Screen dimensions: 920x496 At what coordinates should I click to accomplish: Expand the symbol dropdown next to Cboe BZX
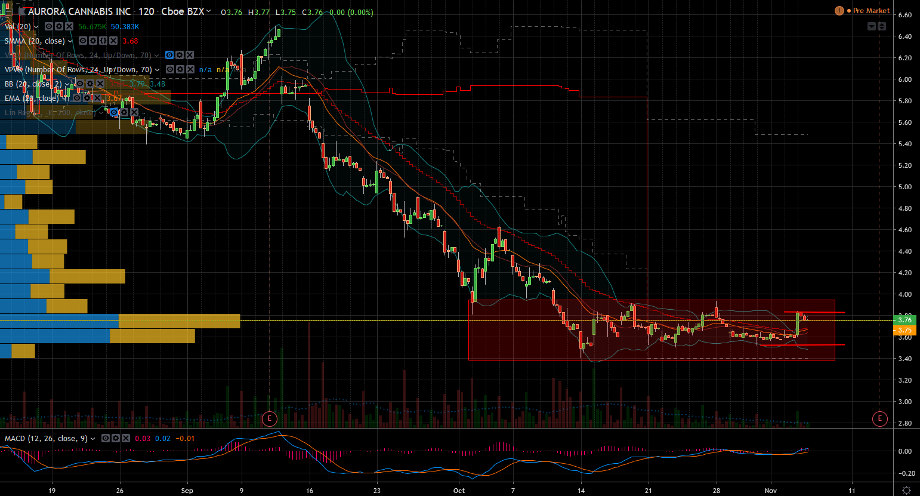(x=209, y=12)
